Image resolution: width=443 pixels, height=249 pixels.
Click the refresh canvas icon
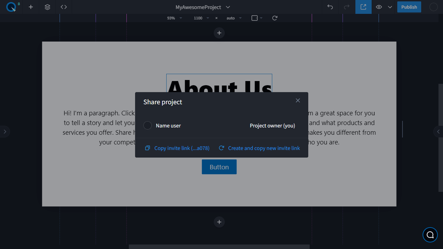coord(275,18)
